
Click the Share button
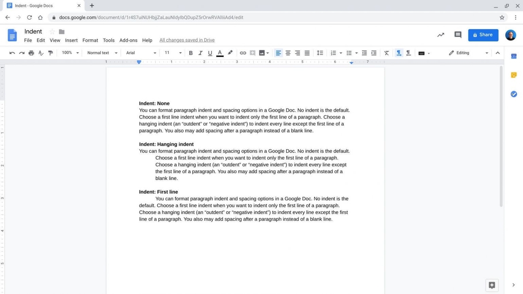coord(483,34)
